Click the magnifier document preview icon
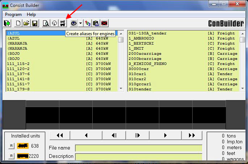 tap(46, 23)
